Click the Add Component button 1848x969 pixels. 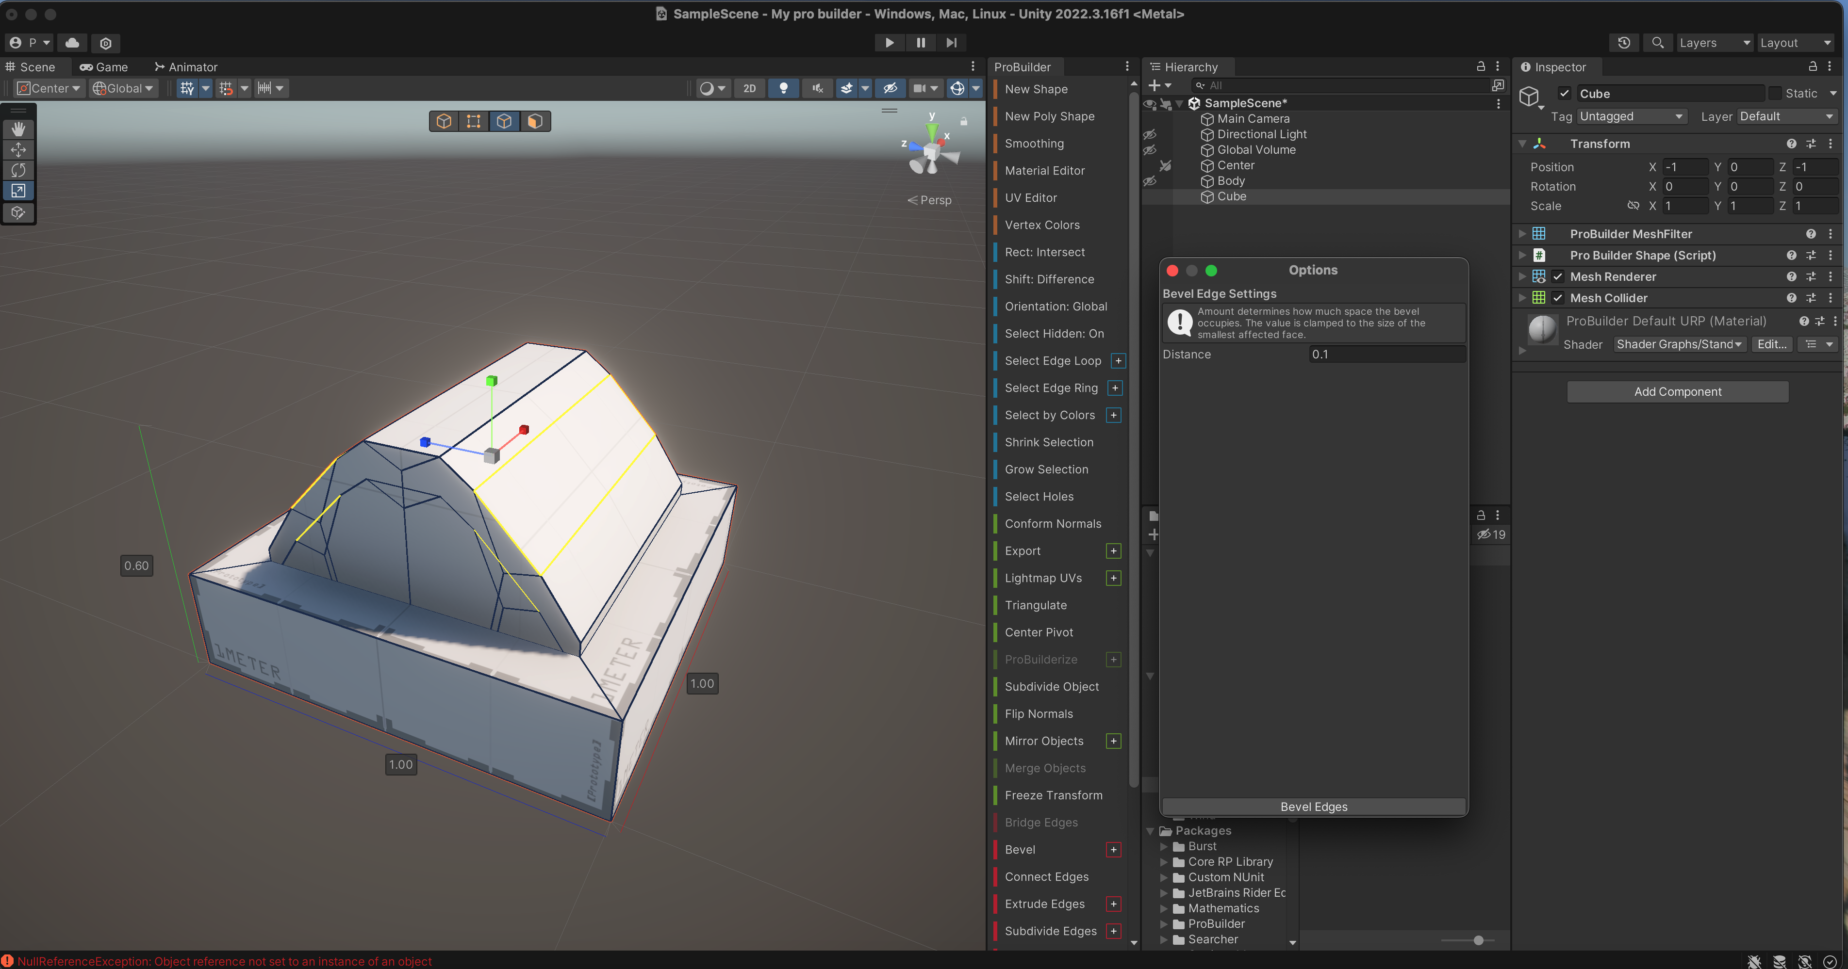coord(1677,391)
